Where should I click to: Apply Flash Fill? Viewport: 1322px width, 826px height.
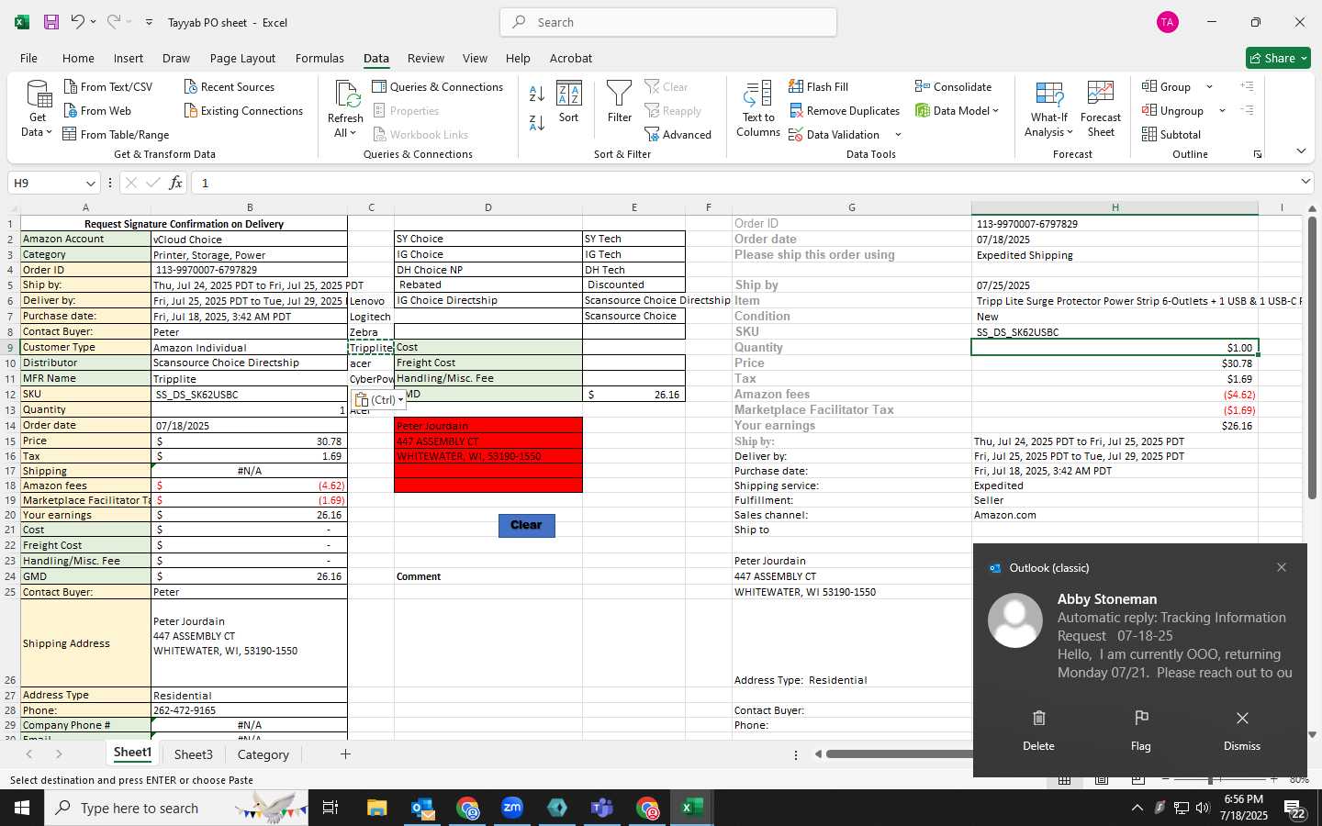pos(819,86)
